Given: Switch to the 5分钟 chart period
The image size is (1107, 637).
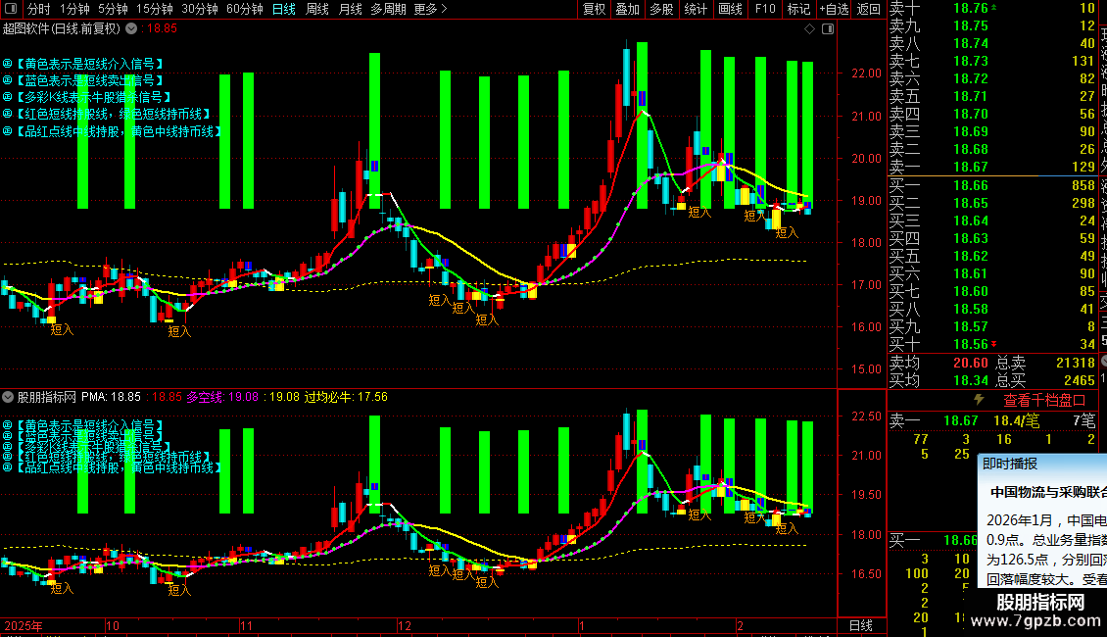Looking at the screenshot, I should [x=113, y=9].
